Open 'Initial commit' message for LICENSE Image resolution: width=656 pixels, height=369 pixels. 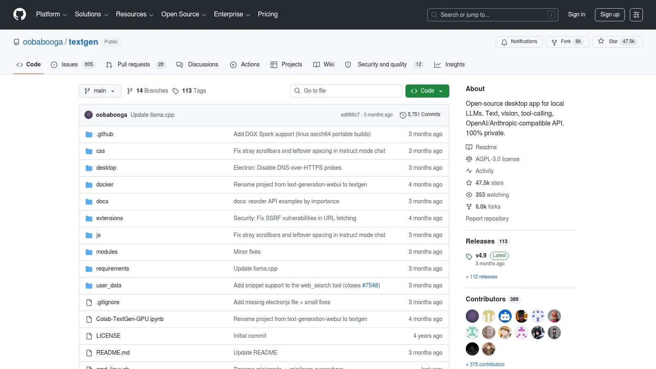pyautogui.click(x=250, y=336)
